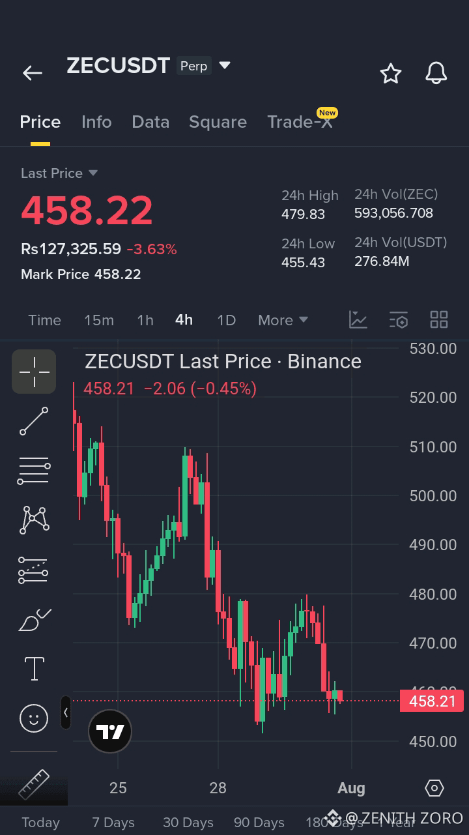Tap the back arrow icon
Screen dimensions: 469x835
(x=33, y=73)
